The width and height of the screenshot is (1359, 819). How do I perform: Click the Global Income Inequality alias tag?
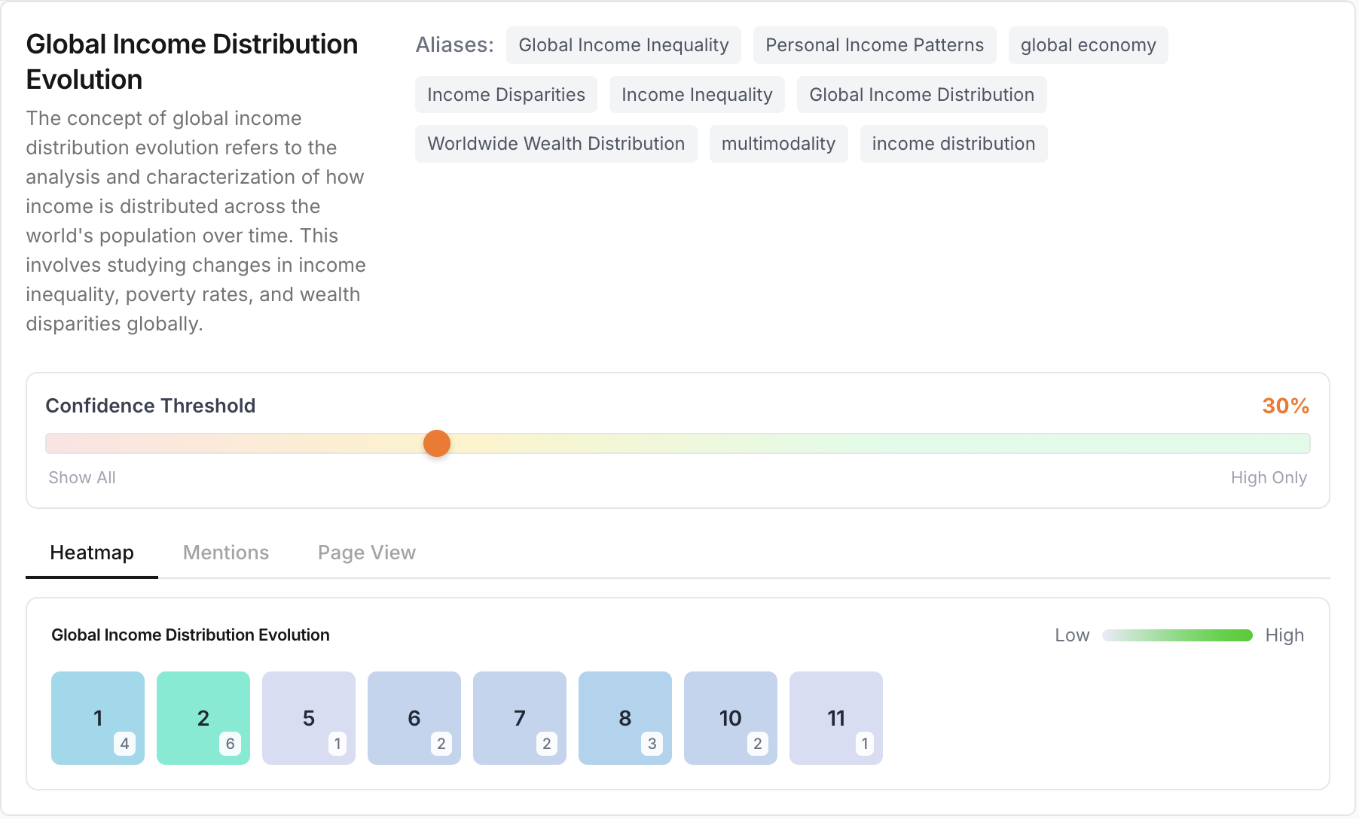(x=623, y=45)
